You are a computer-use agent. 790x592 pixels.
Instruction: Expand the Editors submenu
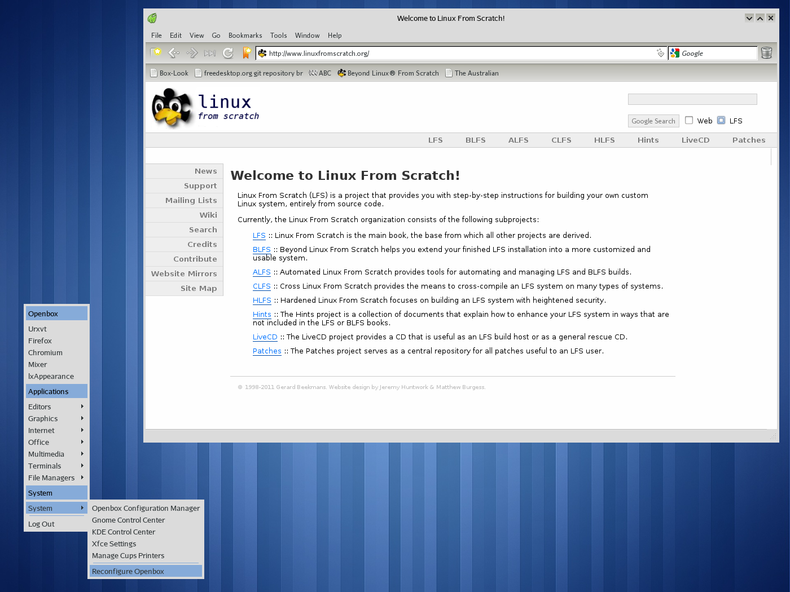click(x=56, y=407)
